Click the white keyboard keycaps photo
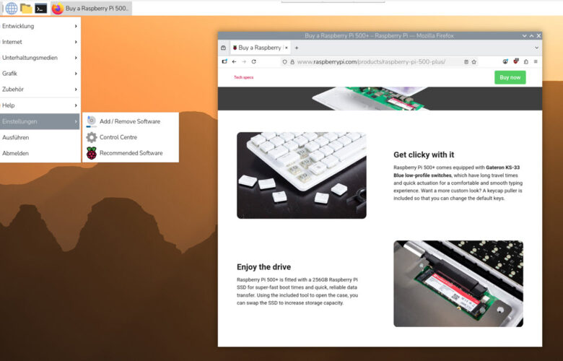 (x=301, y=175)
